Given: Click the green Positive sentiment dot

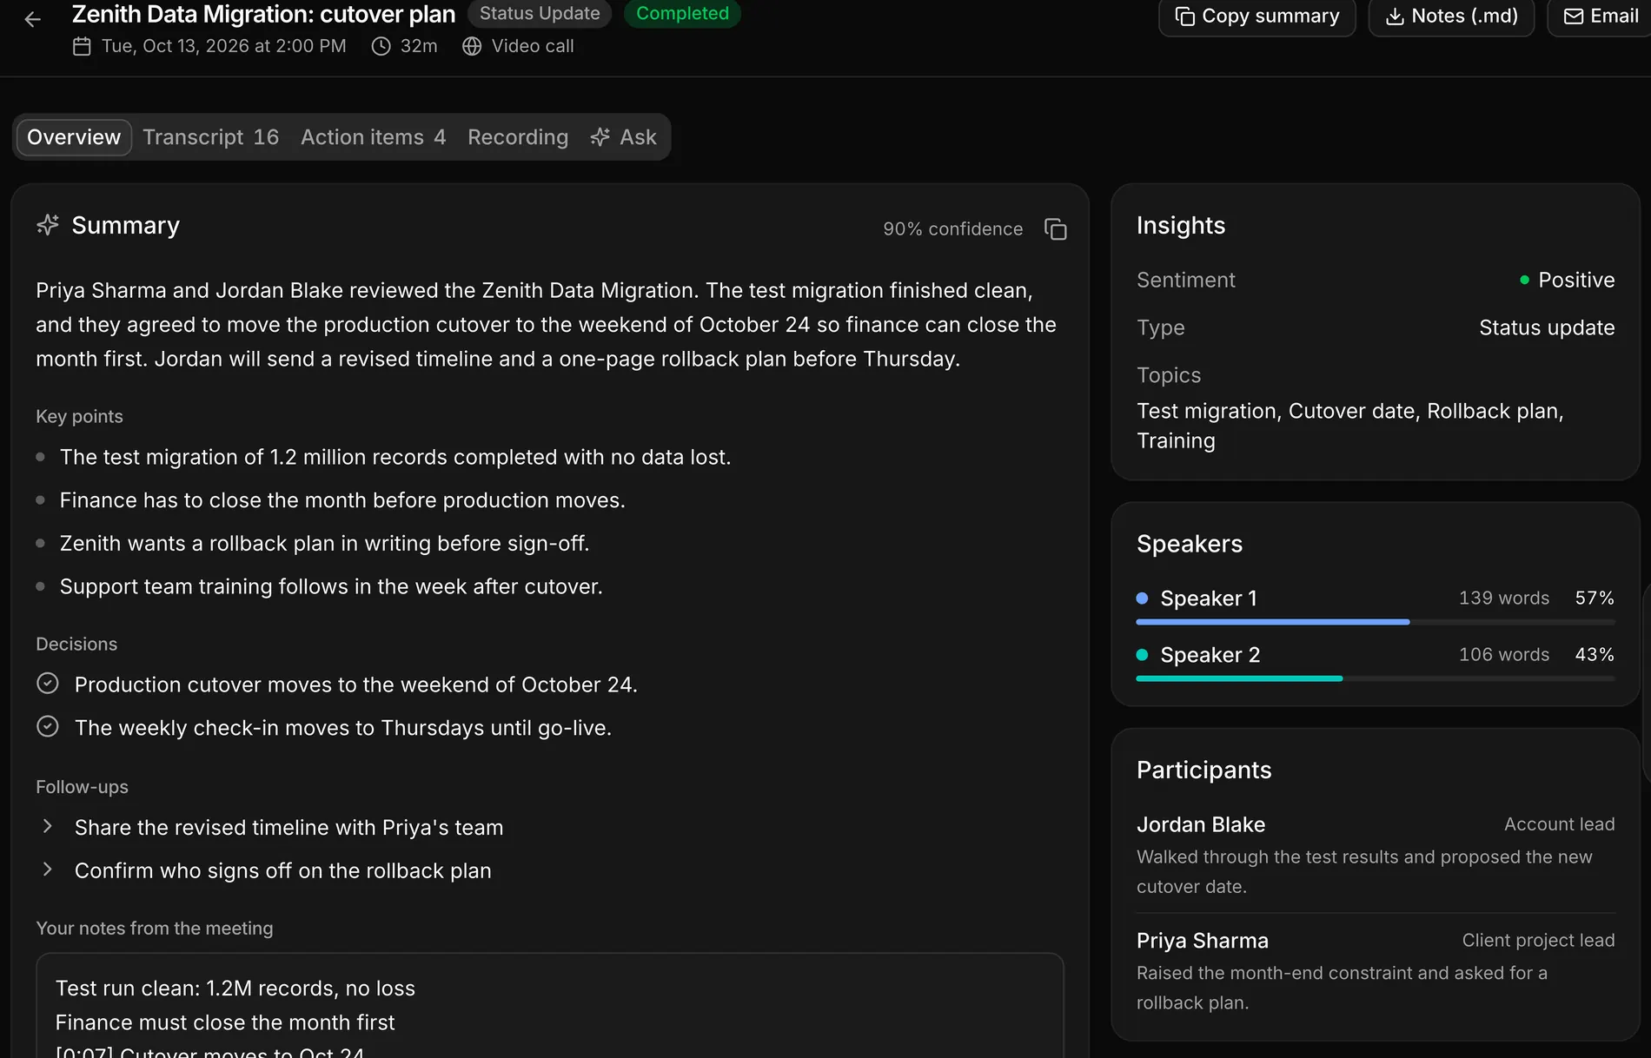Looking at the screenshot, I should [x=1524, y=280].
